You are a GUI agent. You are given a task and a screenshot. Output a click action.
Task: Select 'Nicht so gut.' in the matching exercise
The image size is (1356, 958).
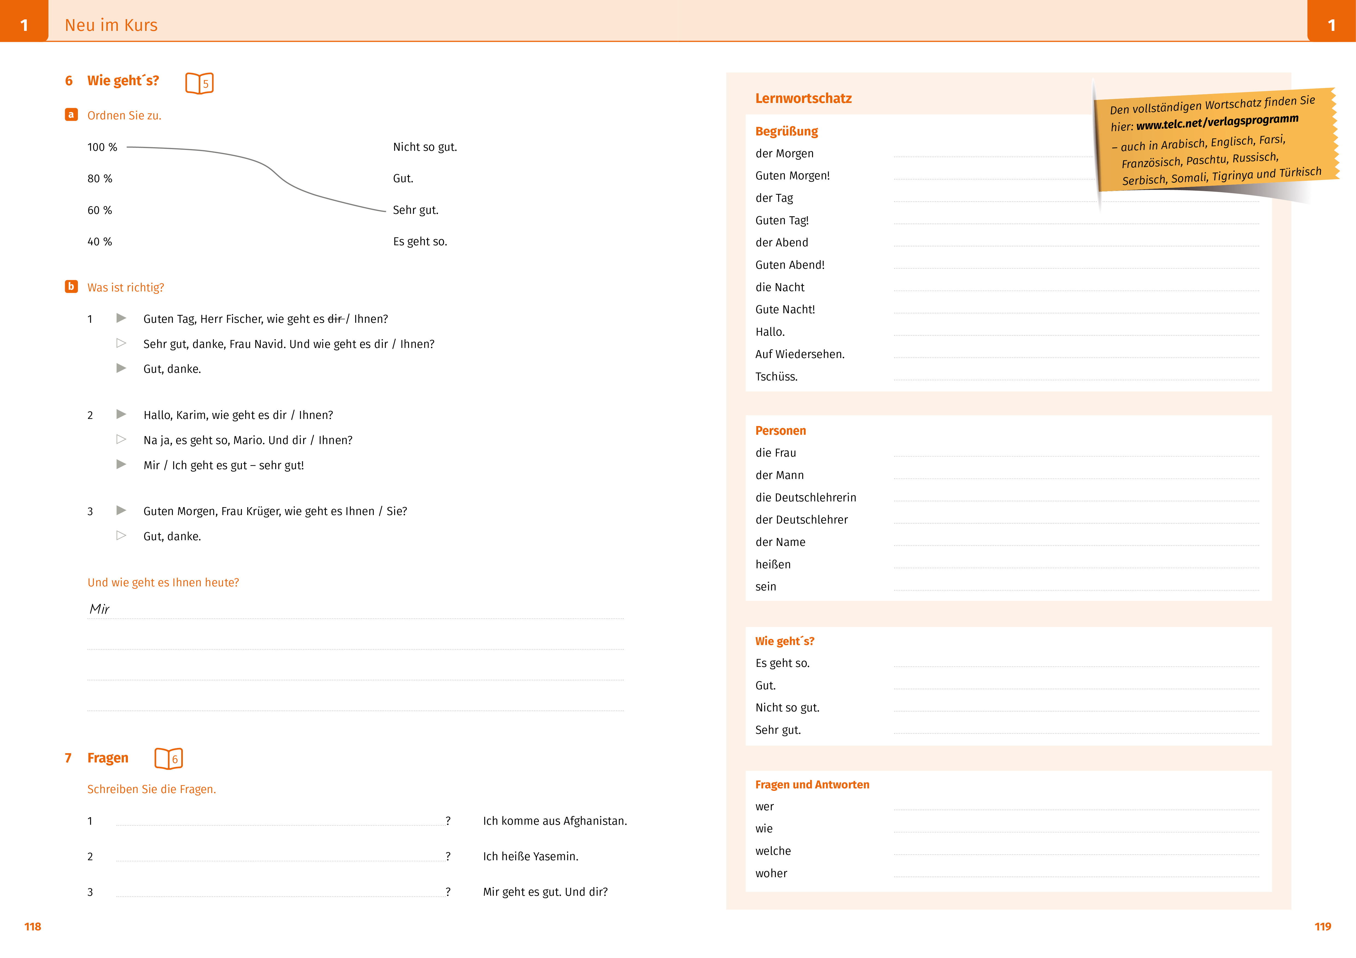[425, 147]
